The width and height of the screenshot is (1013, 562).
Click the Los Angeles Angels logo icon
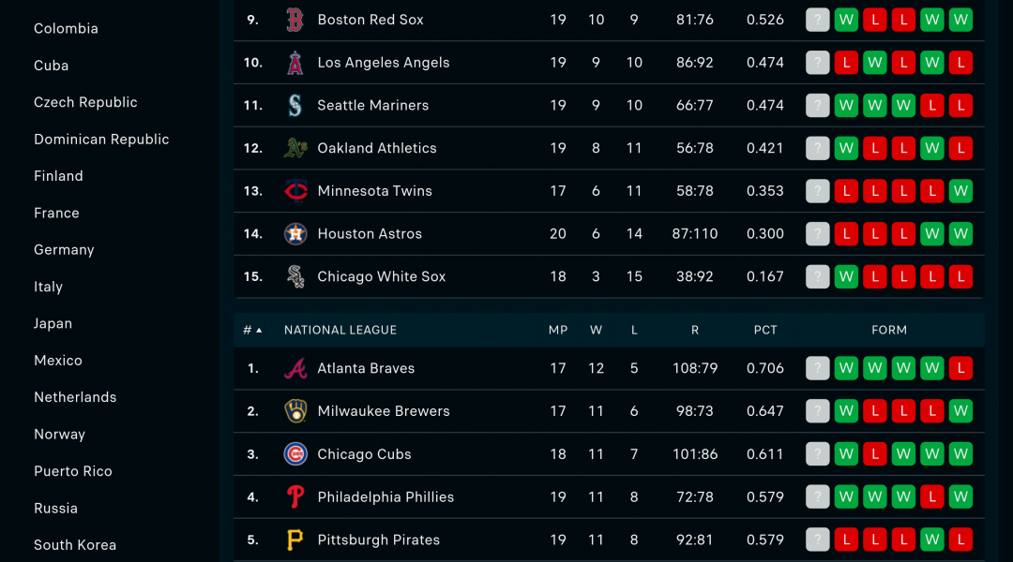point(295,63)
